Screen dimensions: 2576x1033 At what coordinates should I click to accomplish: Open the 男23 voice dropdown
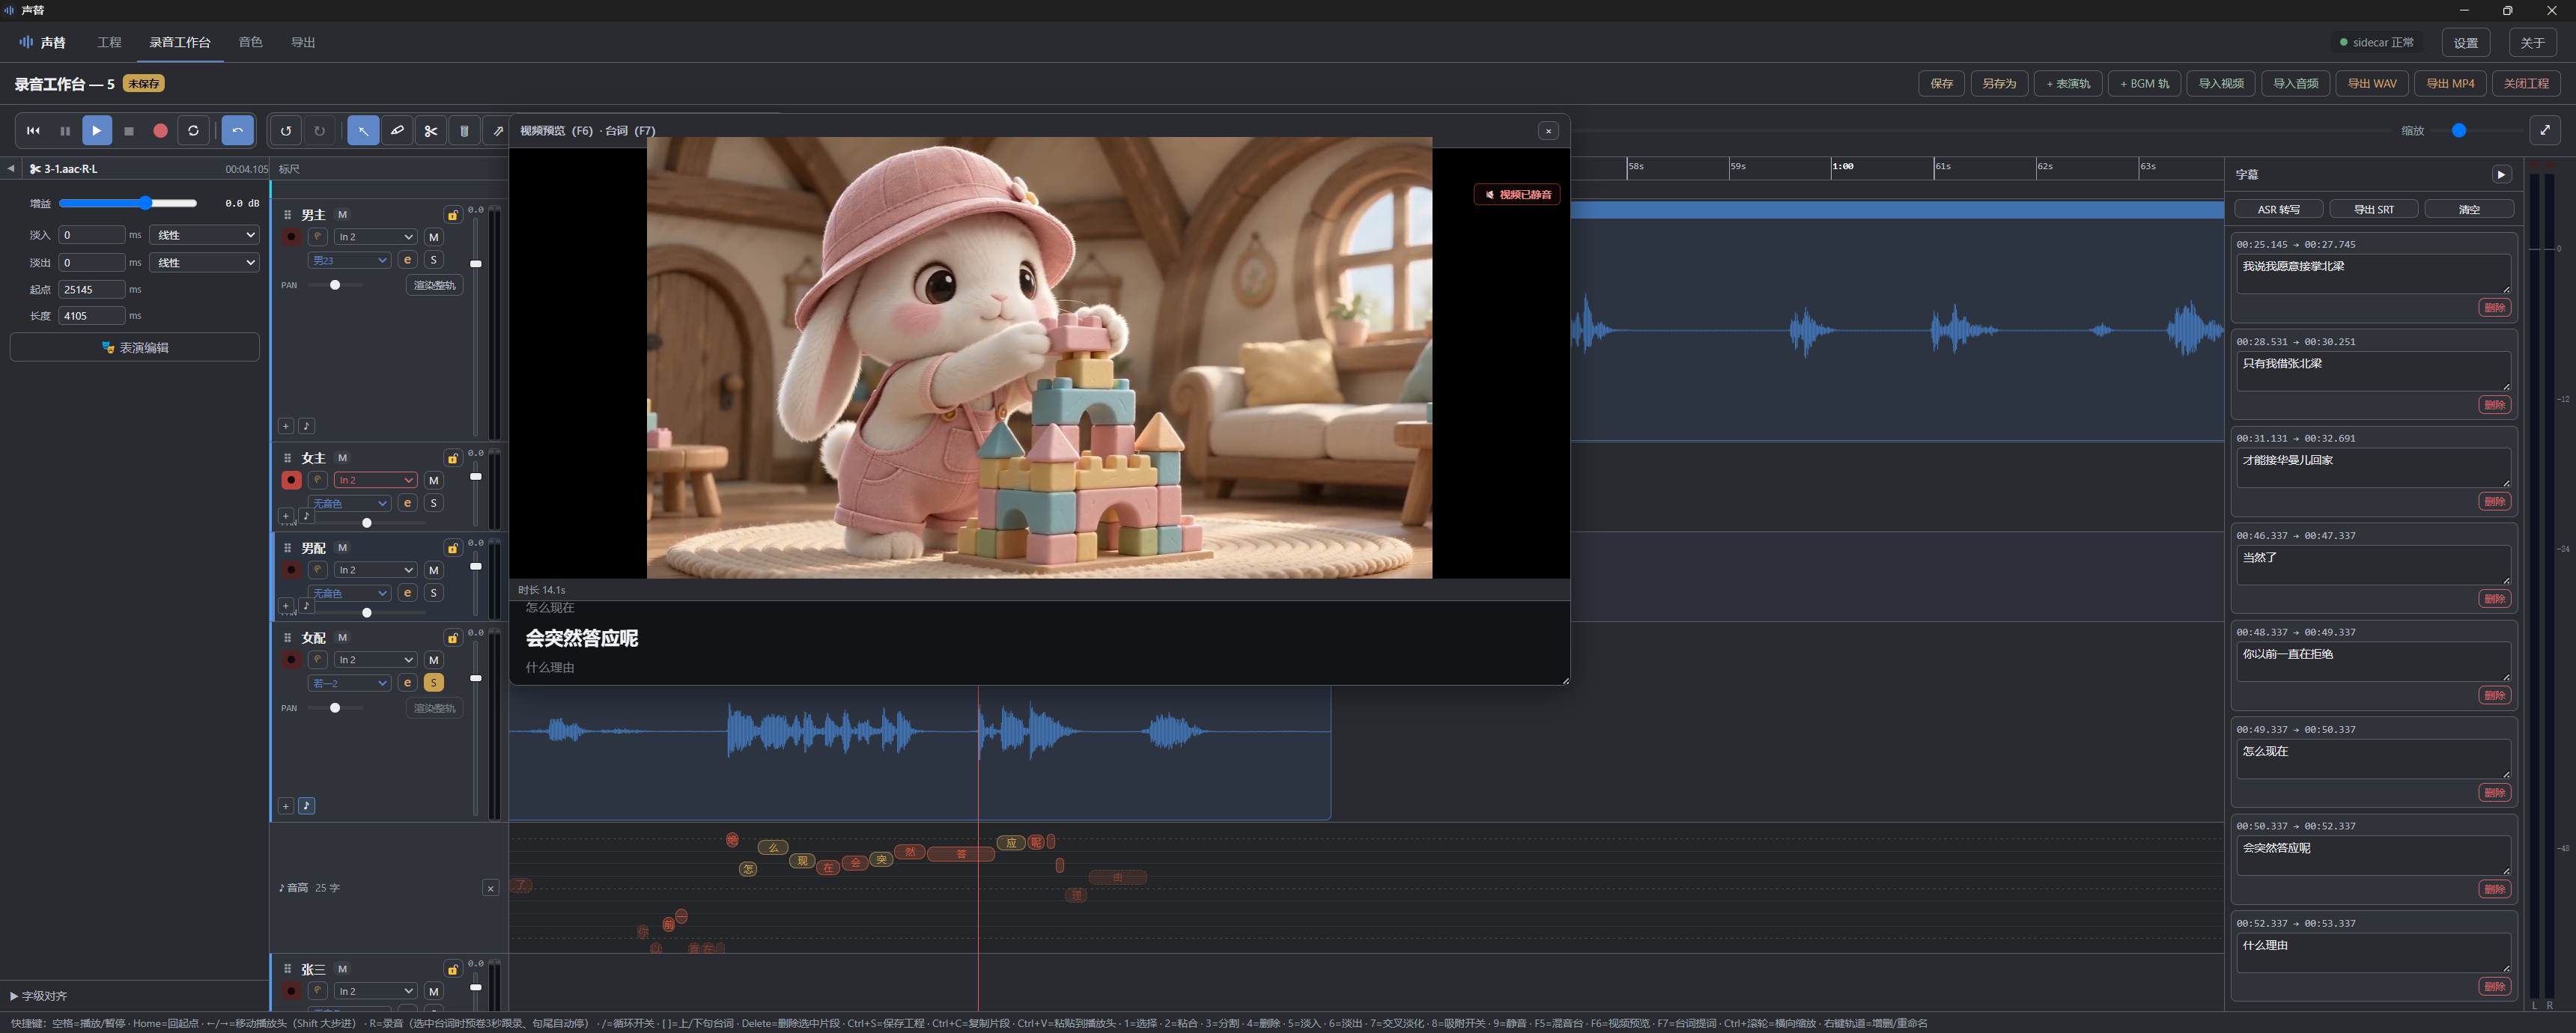coord(349,260)
